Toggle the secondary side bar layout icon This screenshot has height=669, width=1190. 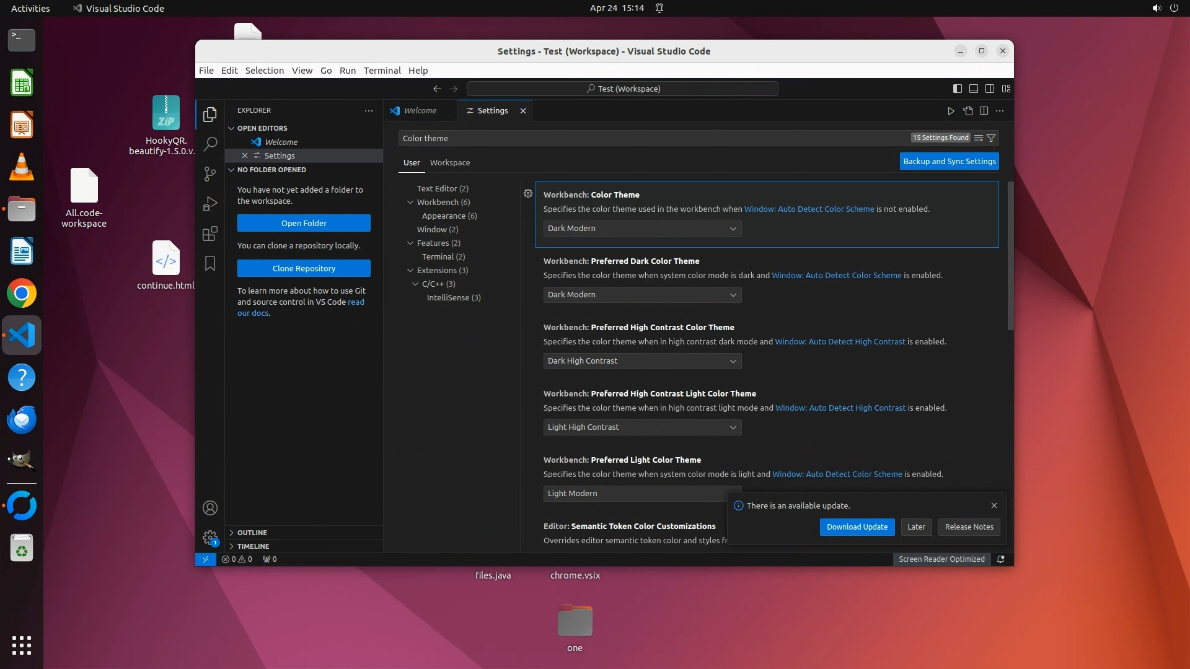click(x=990, y=89)
